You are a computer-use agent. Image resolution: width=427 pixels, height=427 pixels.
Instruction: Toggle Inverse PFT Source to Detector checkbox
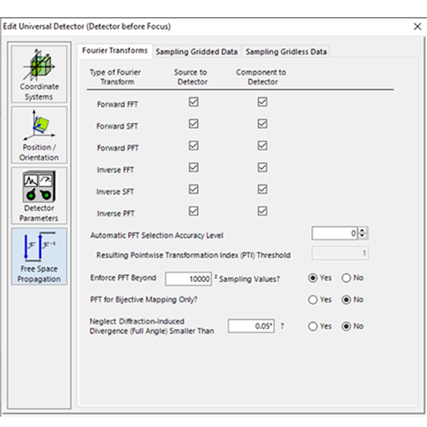(x=194, y=211)
